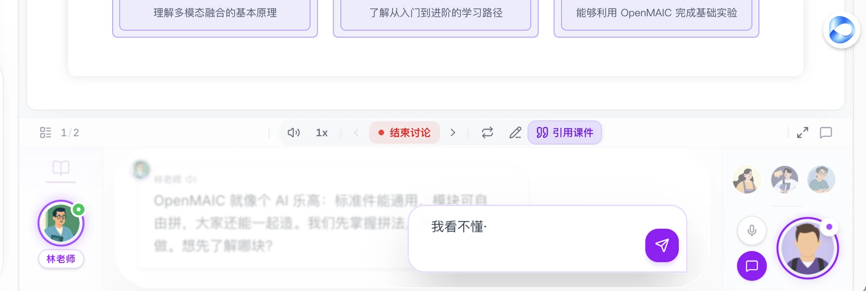Toggle the purple chat bubble button
866x291 pixels.
pyautogui.click(x=752, y=266)
